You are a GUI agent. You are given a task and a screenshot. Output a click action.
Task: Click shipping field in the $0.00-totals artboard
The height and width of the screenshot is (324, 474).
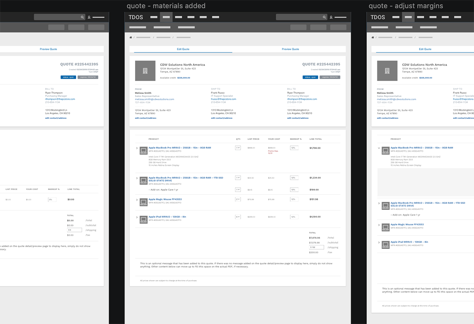coord(75,230)
